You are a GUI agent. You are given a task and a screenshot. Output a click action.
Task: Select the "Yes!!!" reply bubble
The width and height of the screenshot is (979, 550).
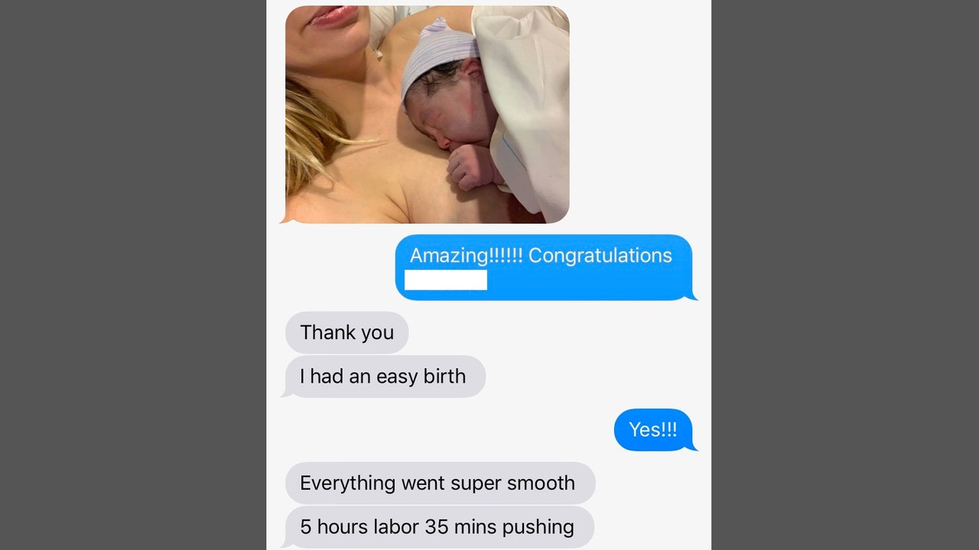point(654,429)
